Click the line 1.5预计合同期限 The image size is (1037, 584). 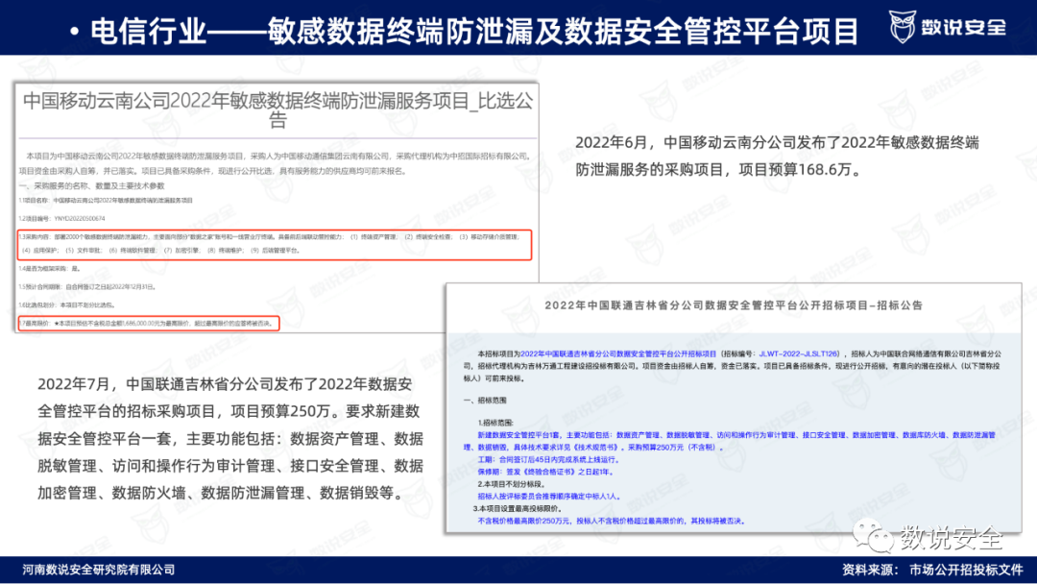coord(86,287)
